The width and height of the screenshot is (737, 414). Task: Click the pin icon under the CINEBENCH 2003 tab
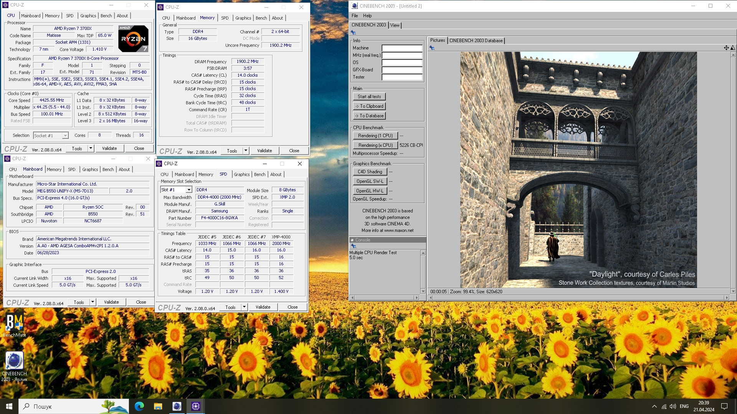(353, 33)
